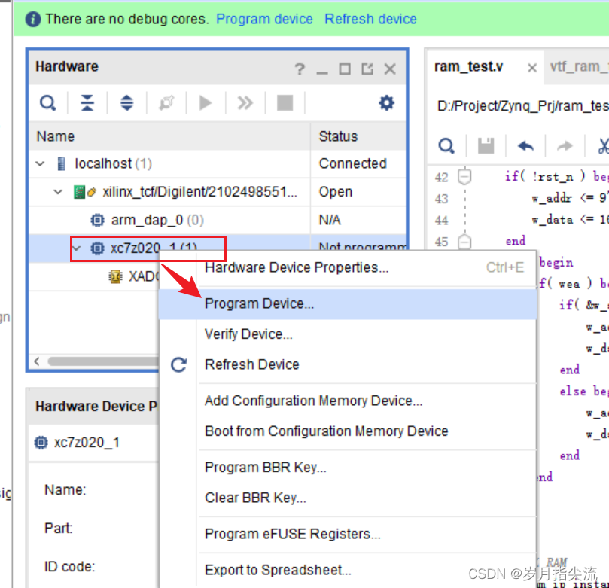Collapse the xilinx_tcf/Digilent node
Viewport: 609px width, 588px height.
(58, 192)
